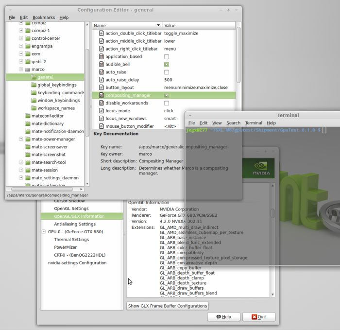Click the mate-dictionary folder icon
This screenshot has width=340, height=330.
(x=28, y=123)
